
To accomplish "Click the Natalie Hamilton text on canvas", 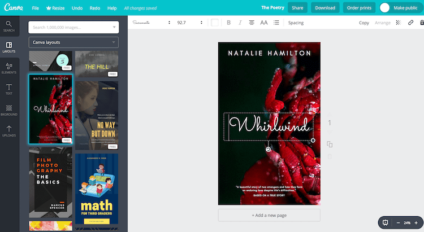I will (269, 53).
